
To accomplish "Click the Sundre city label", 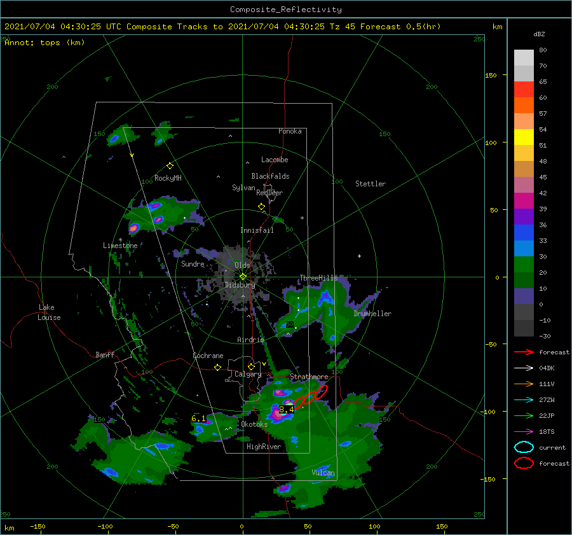I will click(193, 264).
